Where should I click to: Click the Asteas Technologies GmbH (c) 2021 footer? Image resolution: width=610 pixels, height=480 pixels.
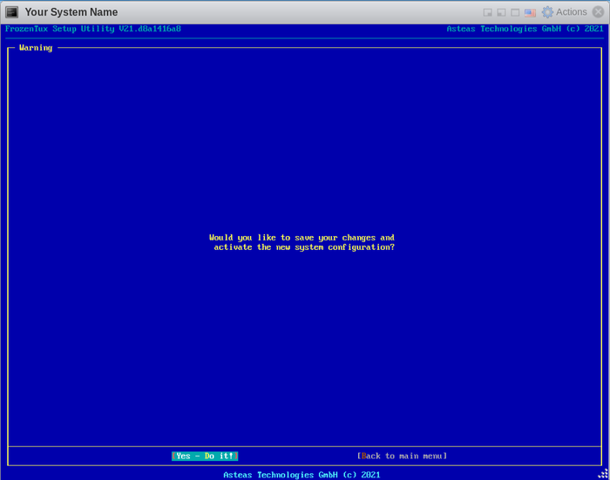pyautogui.click(x=302, y=475)
